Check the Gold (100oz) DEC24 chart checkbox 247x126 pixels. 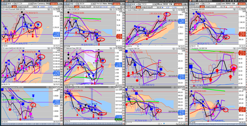coord(126,10)
